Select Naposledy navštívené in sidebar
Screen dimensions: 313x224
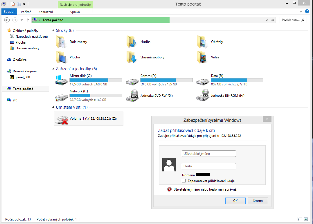[32, 37]
